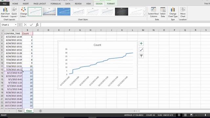Select column B header

[x=28, y=30]
